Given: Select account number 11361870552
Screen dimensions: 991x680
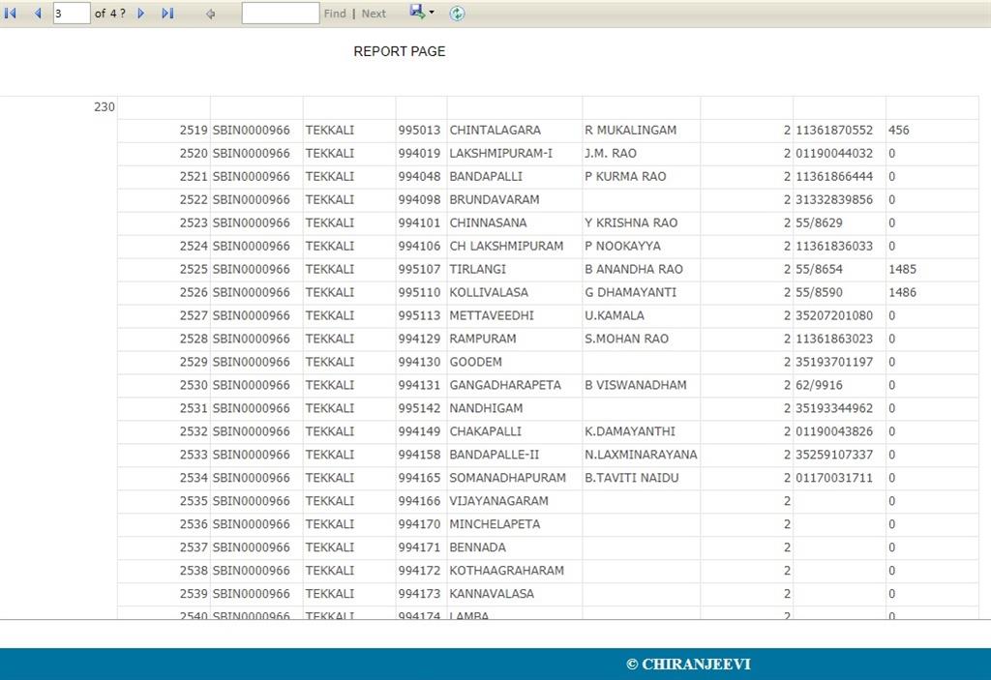Looking at the screenshot, I should [x=833, y=131].
